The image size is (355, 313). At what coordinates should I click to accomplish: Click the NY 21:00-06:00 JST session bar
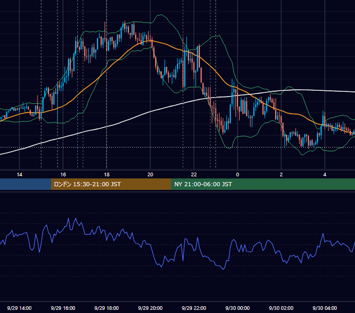[x=263, y=184]
